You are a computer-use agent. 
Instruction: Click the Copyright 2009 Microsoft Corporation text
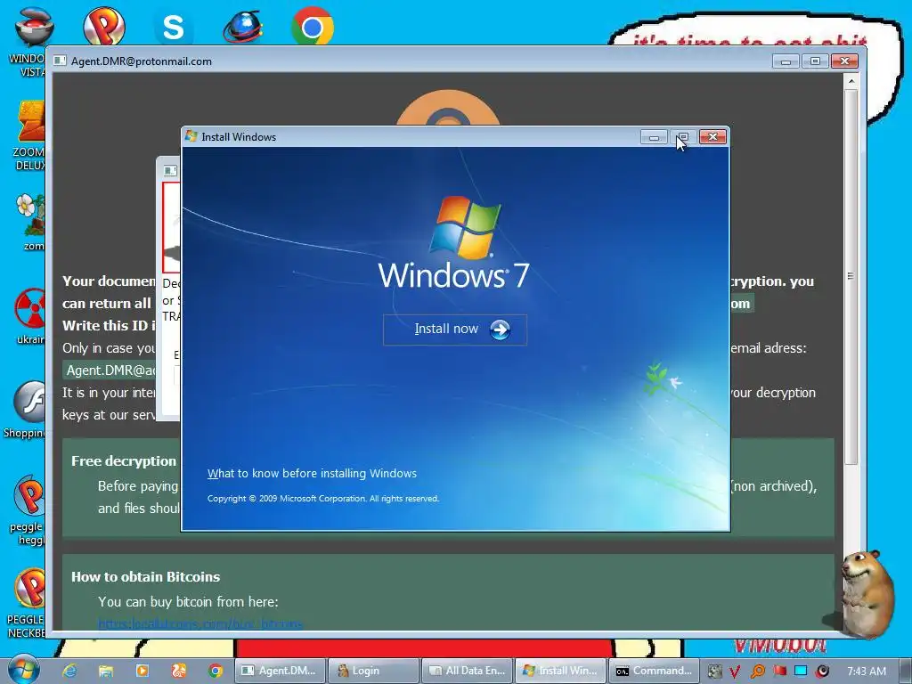coord(322,499)
